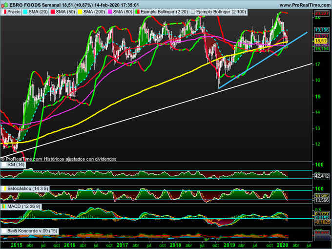Click the magenta SMA (80) color swatch
332x249 pixels.
[x=110, y=12]
